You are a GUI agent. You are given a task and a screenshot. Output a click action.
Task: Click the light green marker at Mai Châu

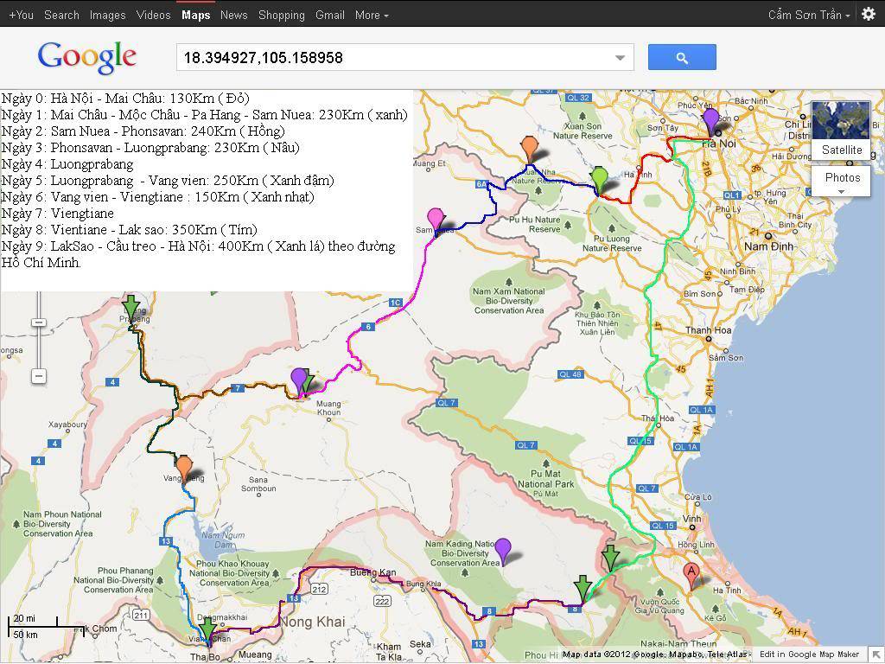click(599, 181)
